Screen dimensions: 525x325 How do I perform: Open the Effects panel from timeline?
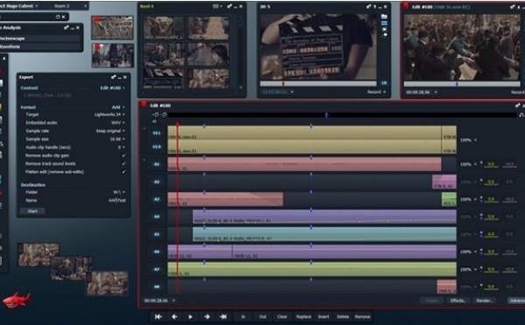point(458,301)
